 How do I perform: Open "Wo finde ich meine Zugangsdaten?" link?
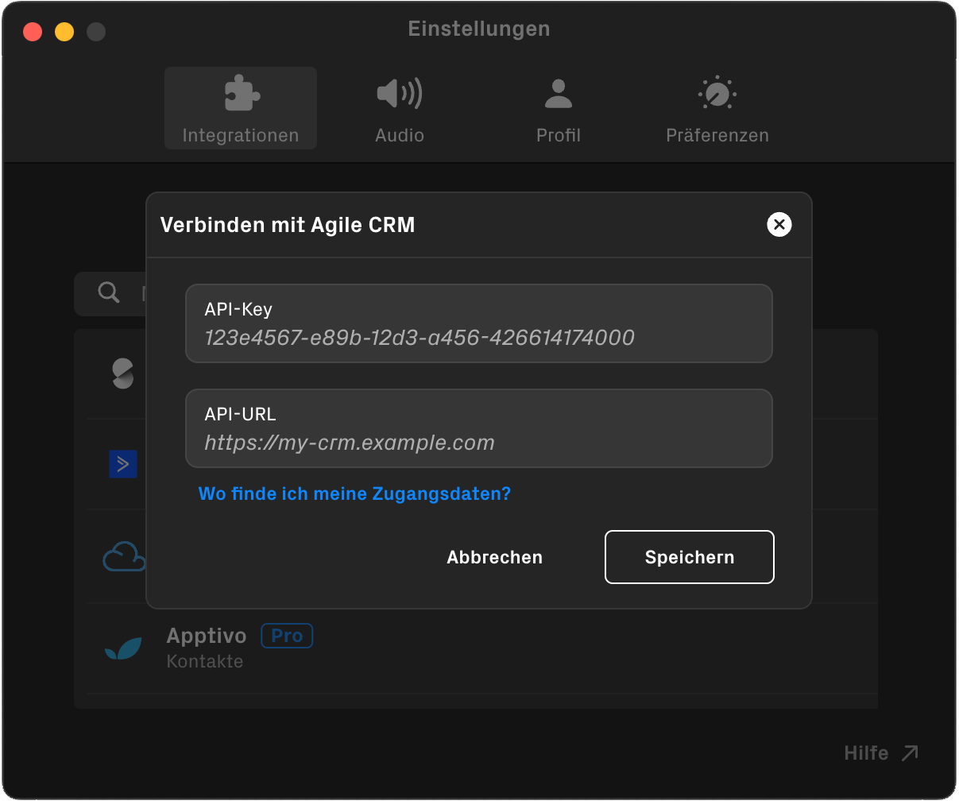pyautogui.click(x=354, y=493)
